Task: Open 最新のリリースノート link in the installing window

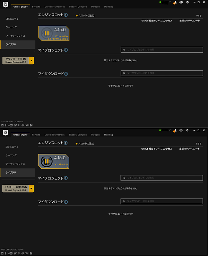Action: click(x=189, y=149)
